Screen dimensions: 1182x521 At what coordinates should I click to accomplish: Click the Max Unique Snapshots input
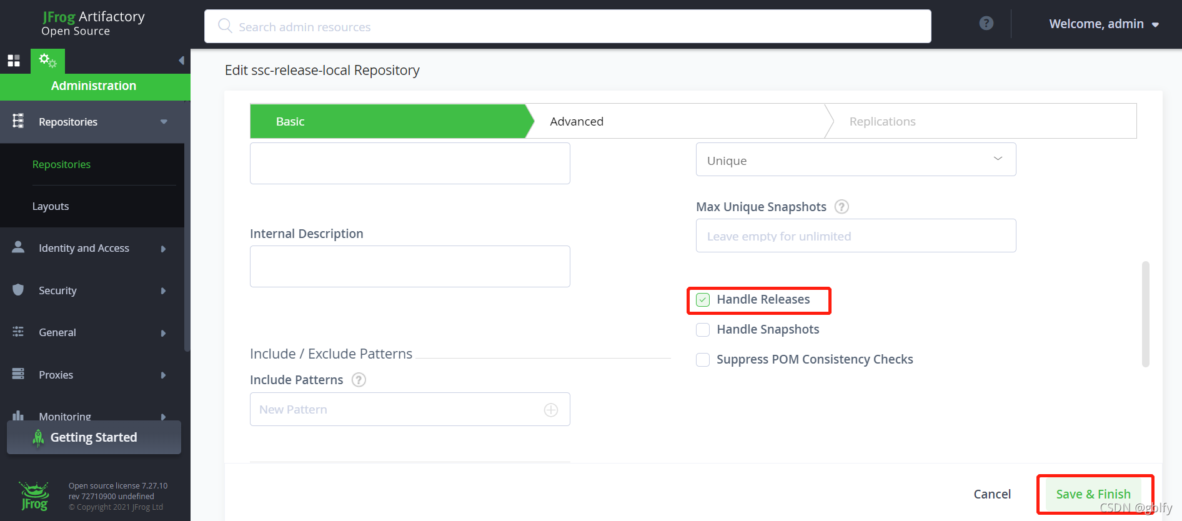click(856, 236)
